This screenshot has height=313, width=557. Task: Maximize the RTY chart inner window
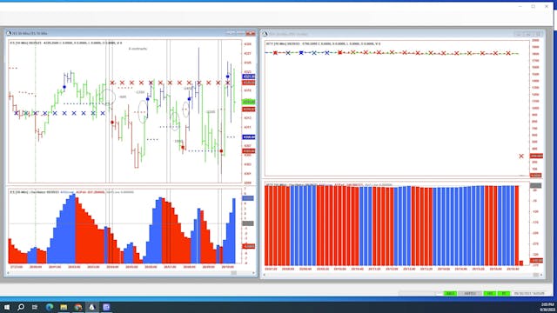coord(528,34)
